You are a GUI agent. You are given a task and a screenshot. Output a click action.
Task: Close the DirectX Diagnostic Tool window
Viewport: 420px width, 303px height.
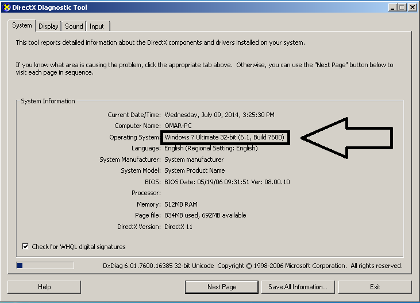[x=412, y=7]
